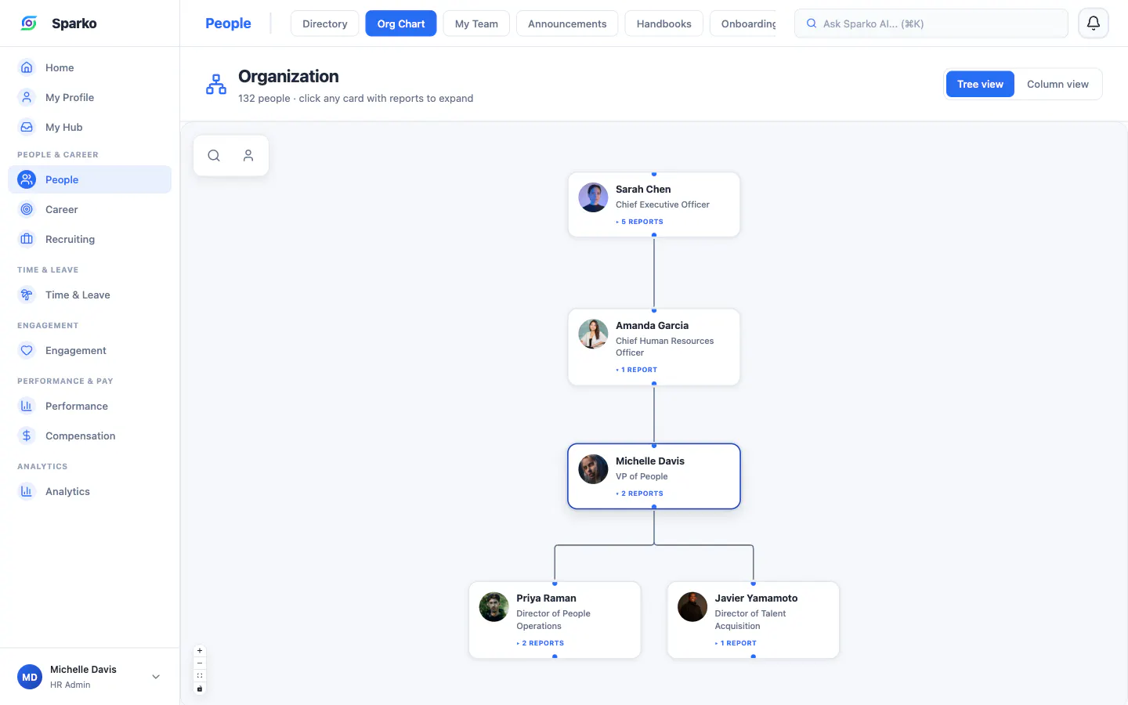The height and width of the screenshot is (705, 1128).
Task: Open the Career target icon
Action: pyautogui.click(x=27, y=209)
